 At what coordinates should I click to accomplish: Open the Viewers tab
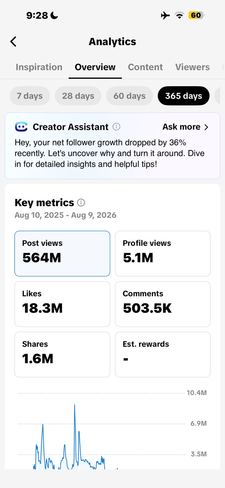click(x=192, y=67)
